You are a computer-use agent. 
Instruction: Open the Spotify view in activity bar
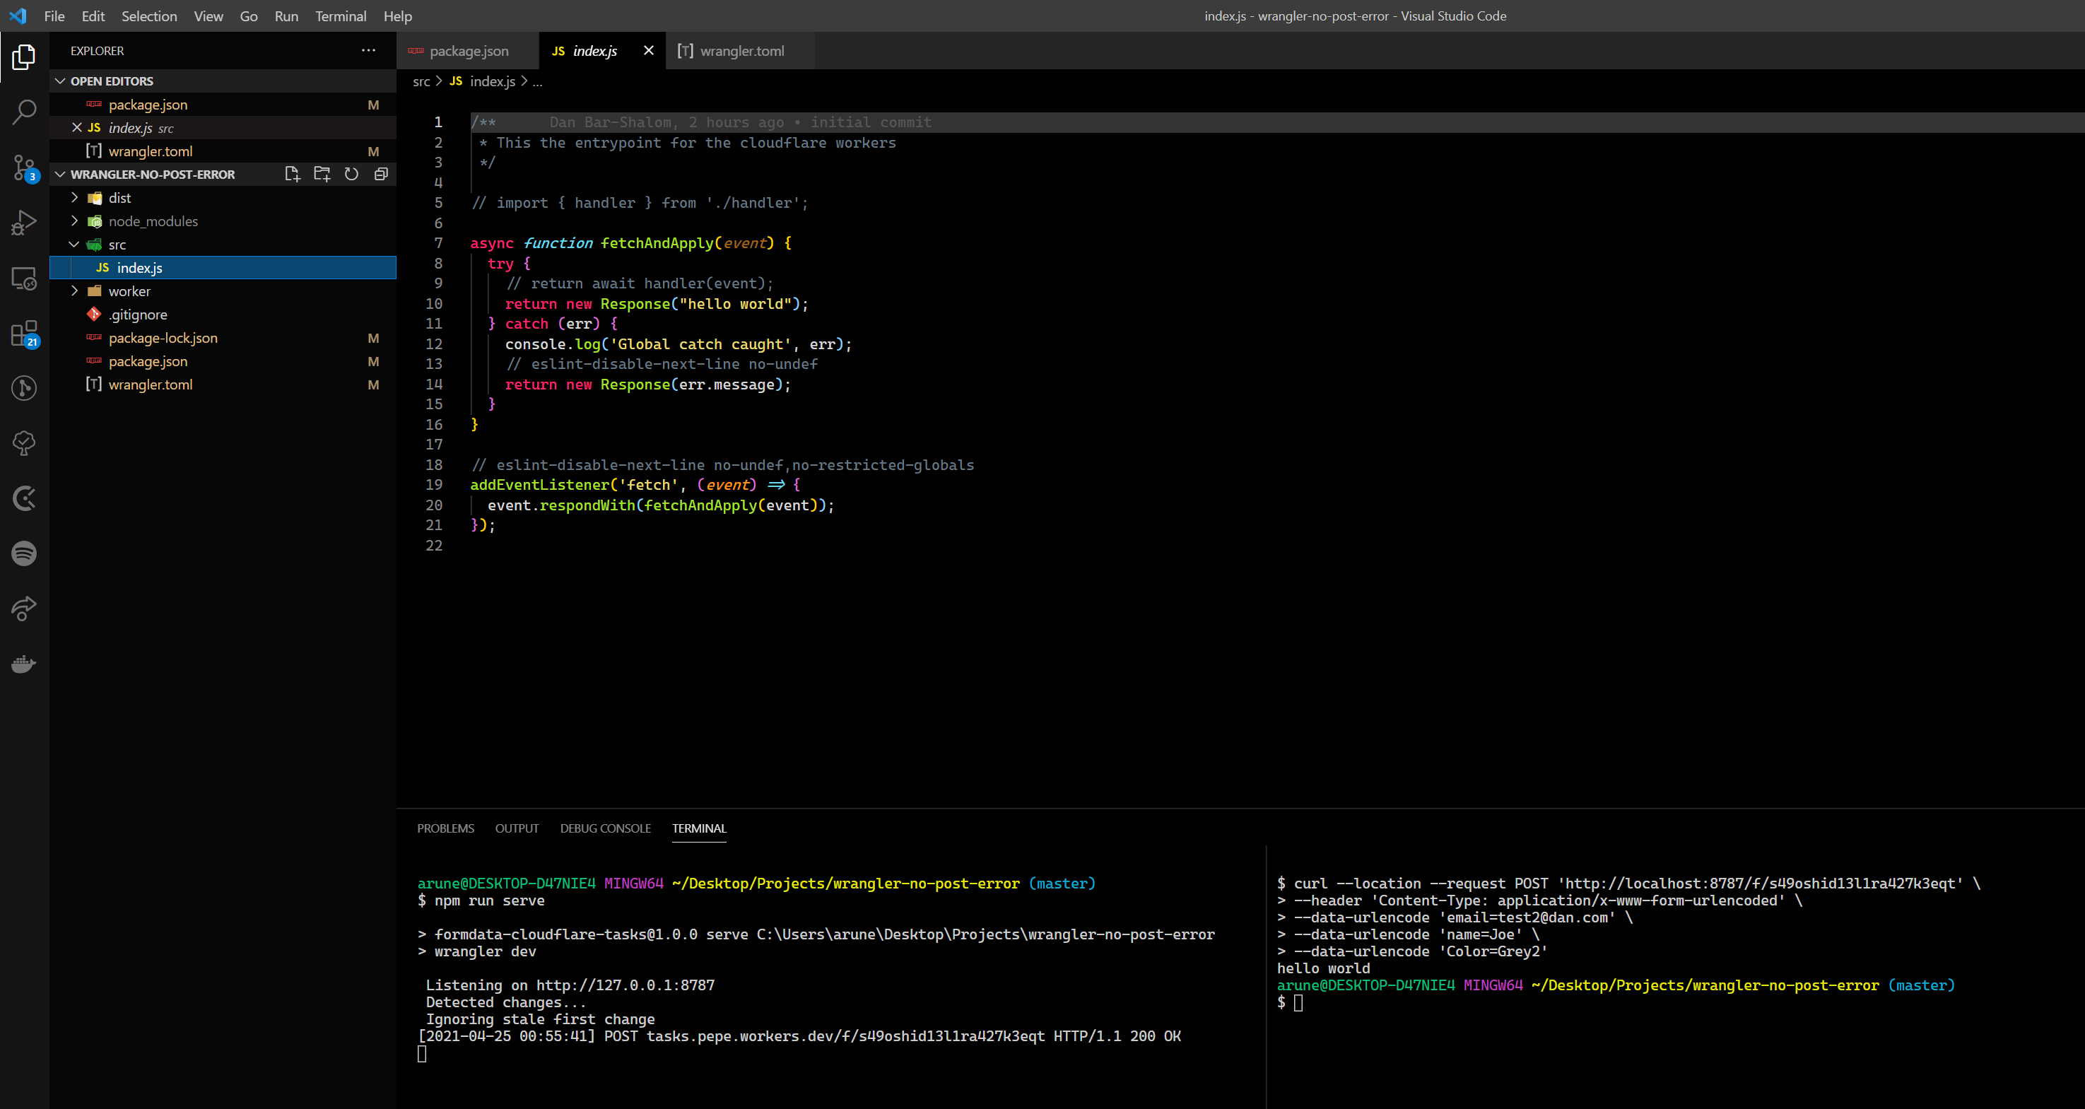click(x=24, y=553)
